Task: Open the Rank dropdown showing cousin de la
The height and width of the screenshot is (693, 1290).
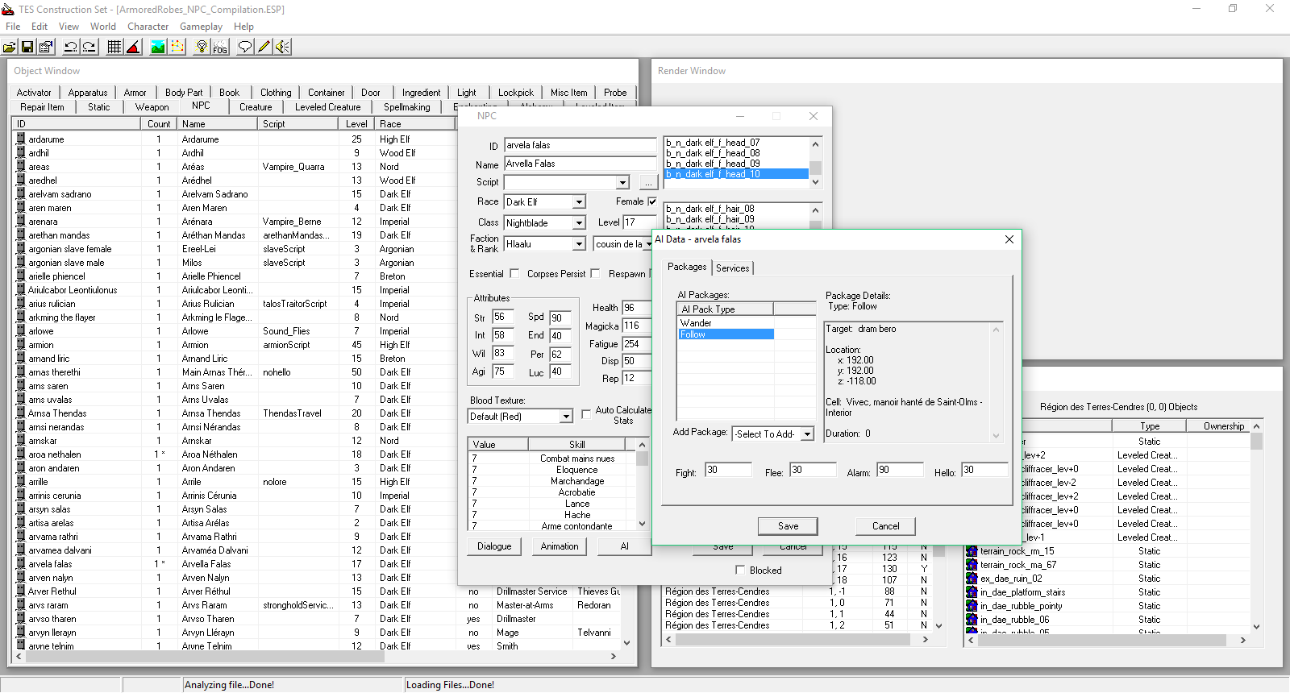Action: tap(648, 244)
